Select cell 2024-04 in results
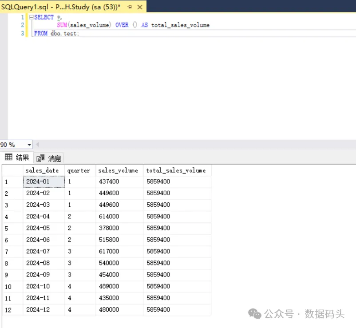Screen dimensions: 356x328 (44, 217)
